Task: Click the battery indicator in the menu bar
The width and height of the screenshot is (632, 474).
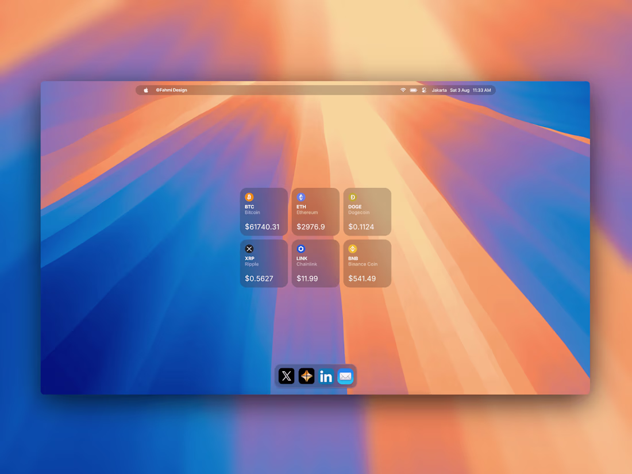Action: [414, 90]
